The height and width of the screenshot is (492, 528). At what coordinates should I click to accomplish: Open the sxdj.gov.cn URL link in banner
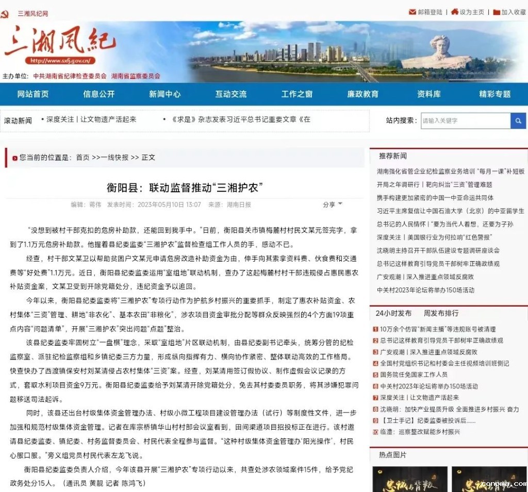(x=60, y=60)
